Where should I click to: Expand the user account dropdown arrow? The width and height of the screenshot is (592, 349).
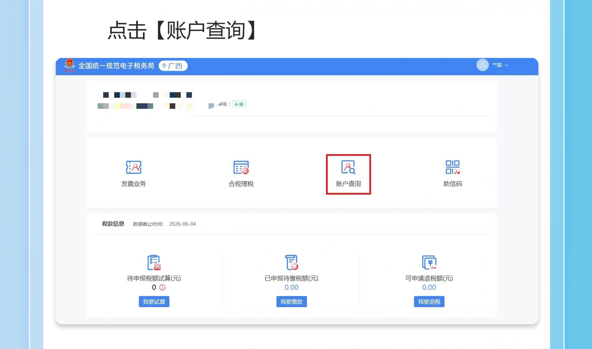coord(506,65)
